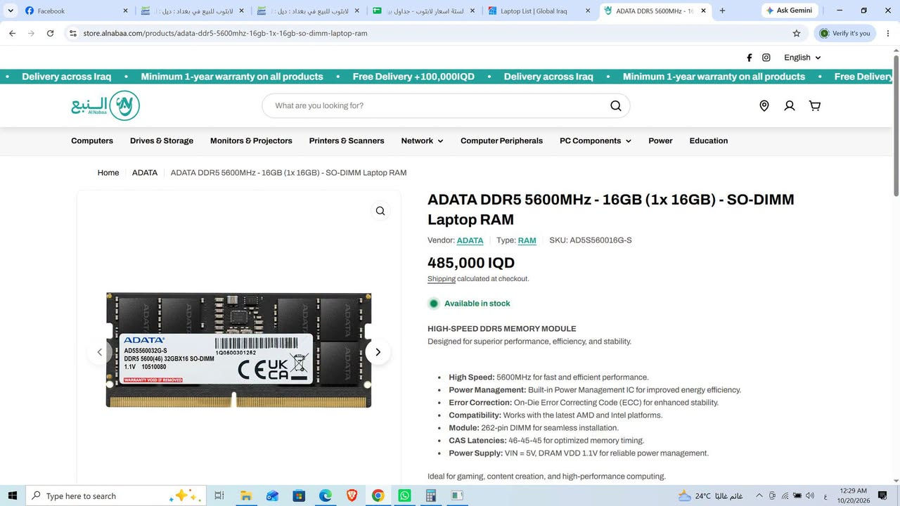
Task: Open the Monitors & Projectors menu
Action: (251, 141)
